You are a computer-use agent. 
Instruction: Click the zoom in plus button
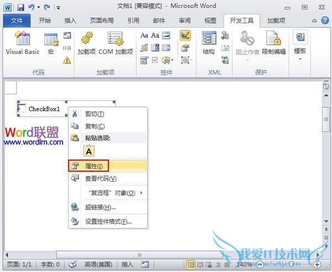[x=317, y=264]
